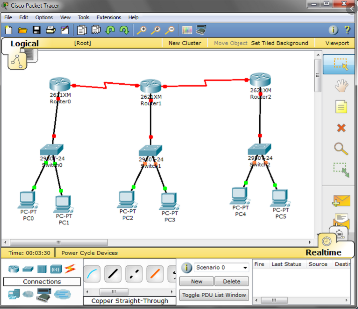Choose the Resize Shape tool
This screenshot has width=358, height=309.
(341, 170)
